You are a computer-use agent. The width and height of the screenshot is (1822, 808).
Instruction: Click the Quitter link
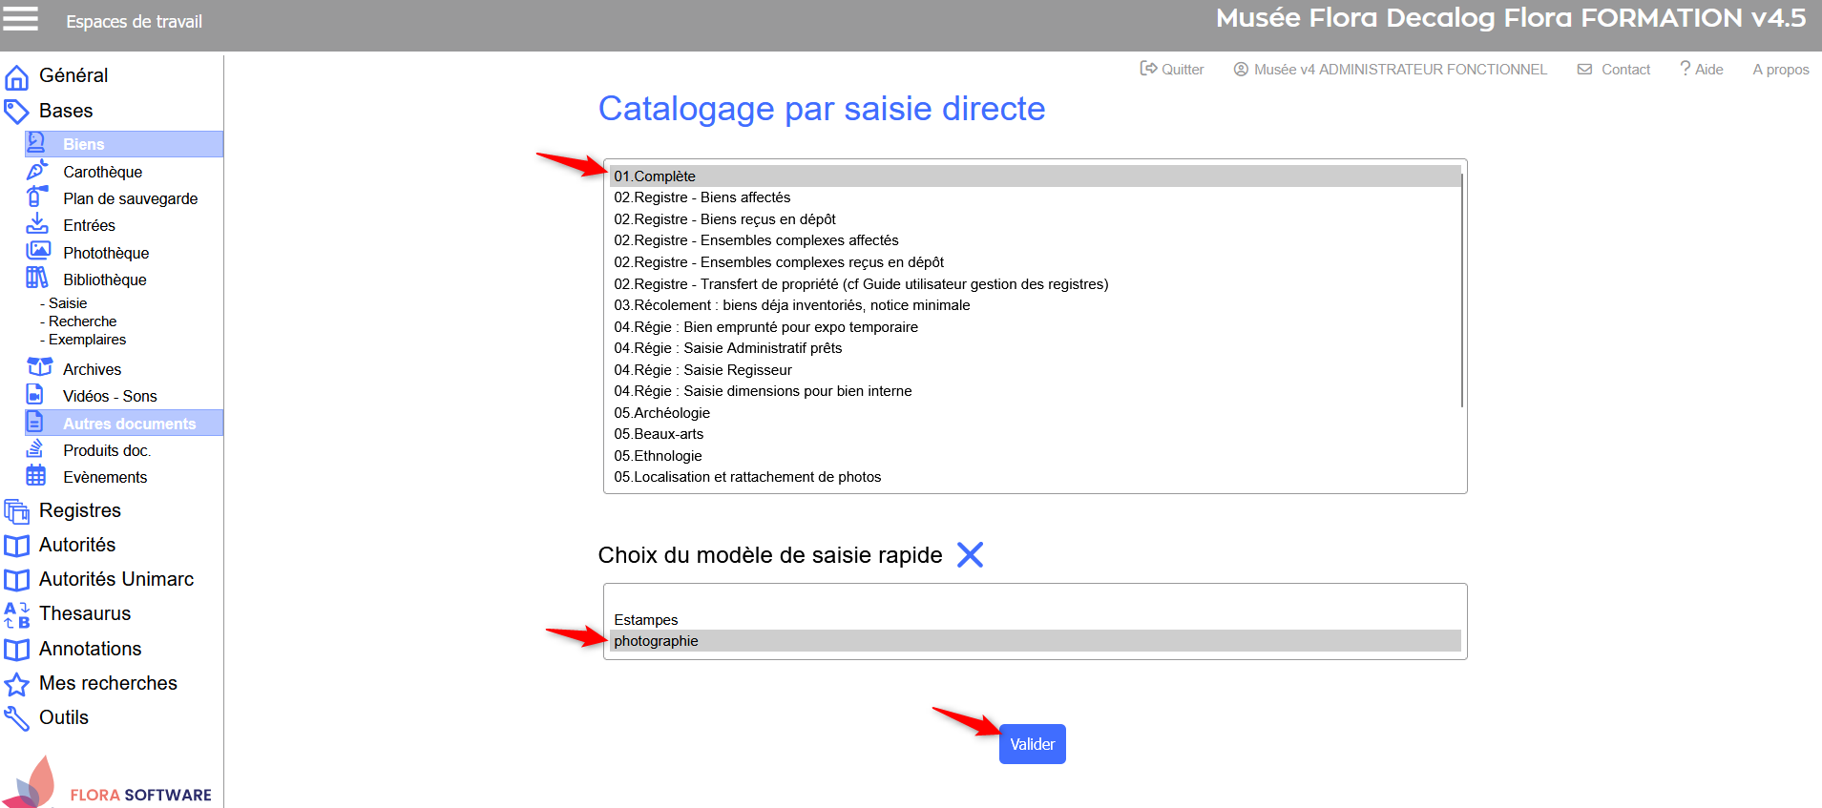click(1172, 70)
